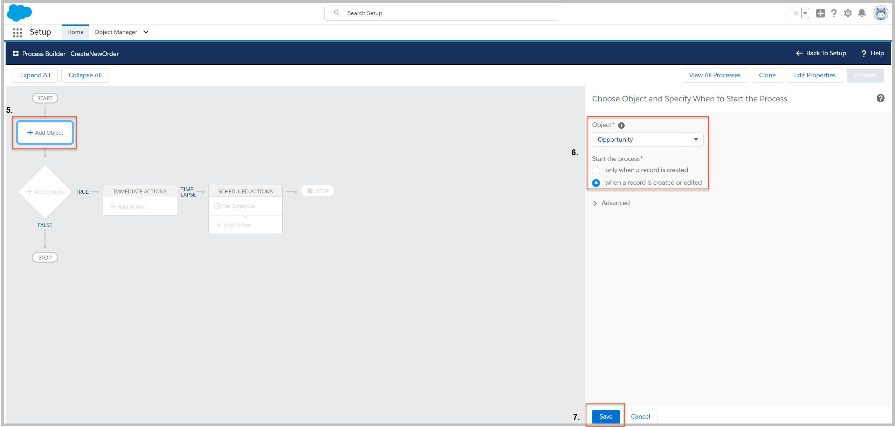Expand the Object Manager tab chevron
Screen dimensions: 895x427
146,32
